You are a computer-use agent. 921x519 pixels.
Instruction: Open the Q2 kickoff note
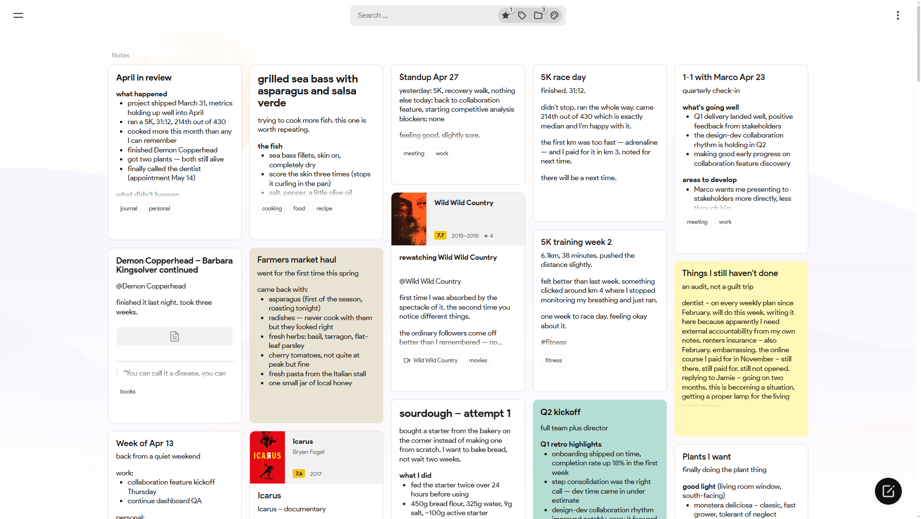click(x=600, y=459)
